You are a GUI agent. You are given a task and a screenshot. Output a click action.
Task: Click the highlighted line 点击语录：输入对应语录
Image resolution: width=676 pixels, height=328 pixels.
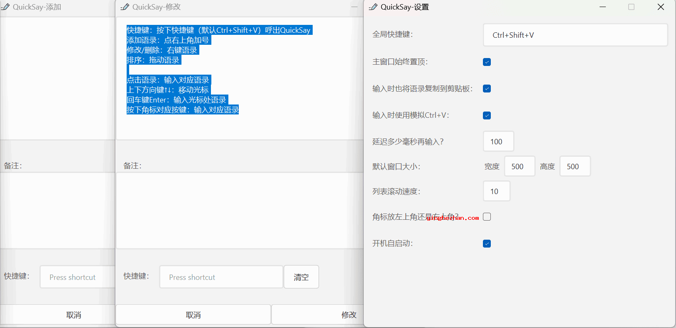point(169,80)
